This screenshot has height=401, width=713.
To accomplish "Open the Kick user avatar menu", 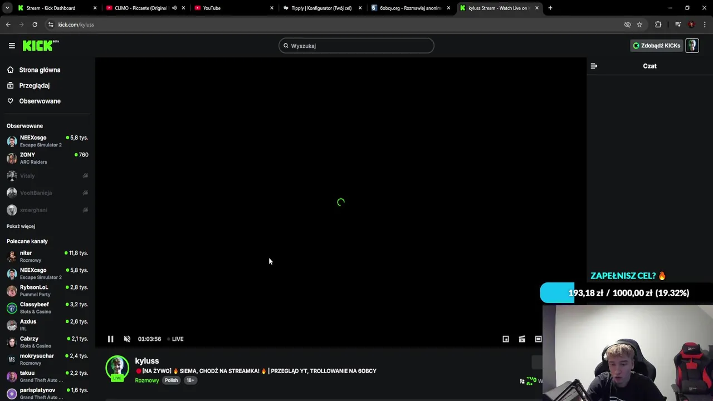I will (x=692, y=46).
